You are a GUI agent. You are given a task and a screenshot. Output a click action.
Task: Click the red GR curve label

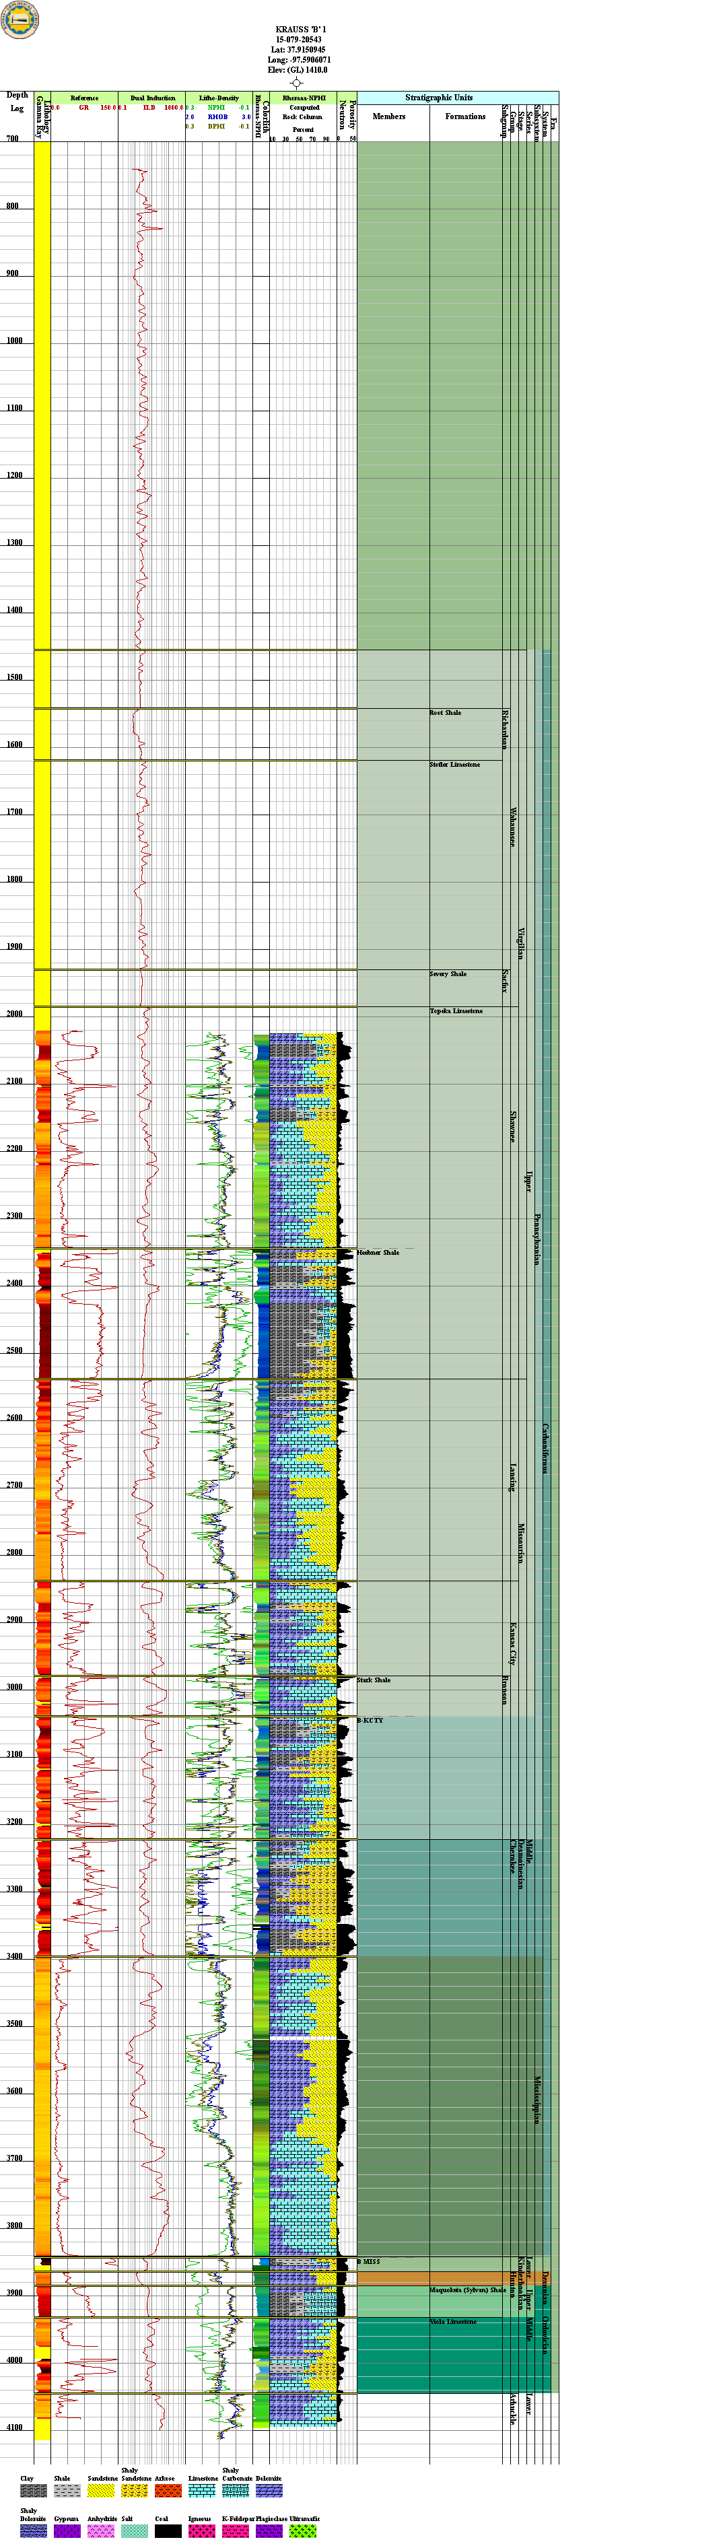click(84, 108)
